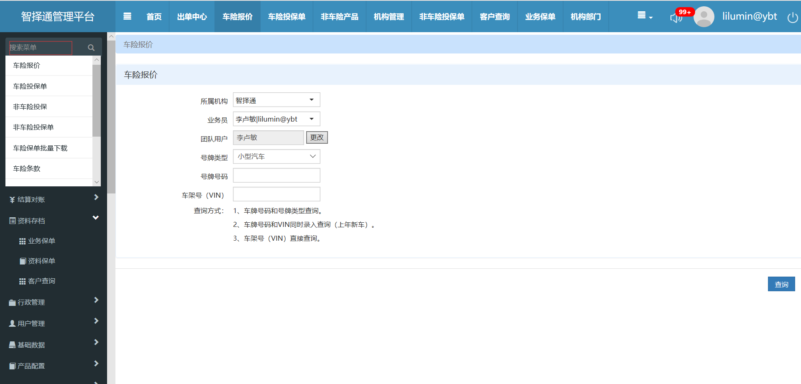Toggle the sidebar hamburger menu icon
This screenshot has width=801, height=384.
click(x=128, y=16)
